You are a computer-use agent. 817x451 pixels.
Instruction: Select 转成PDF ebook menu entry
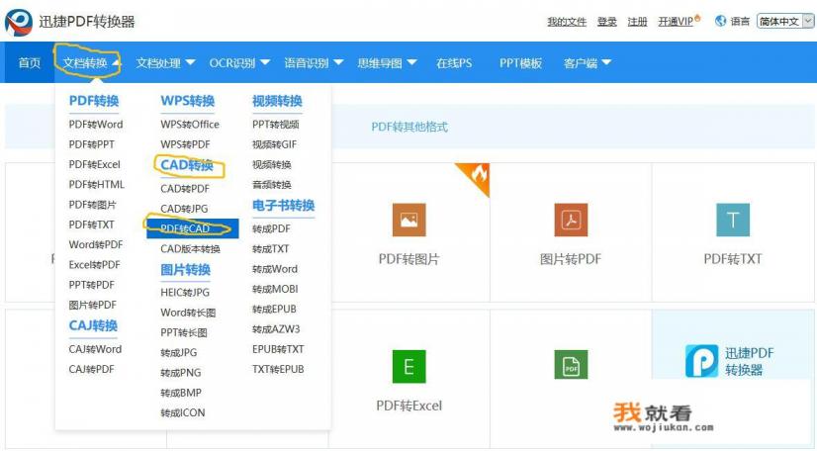[271, 228]
